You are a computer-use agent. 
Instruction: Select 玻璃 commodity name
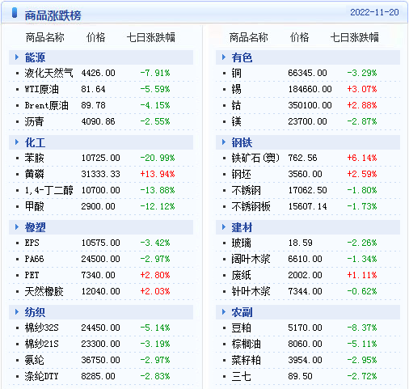click(x=241, y=243)
